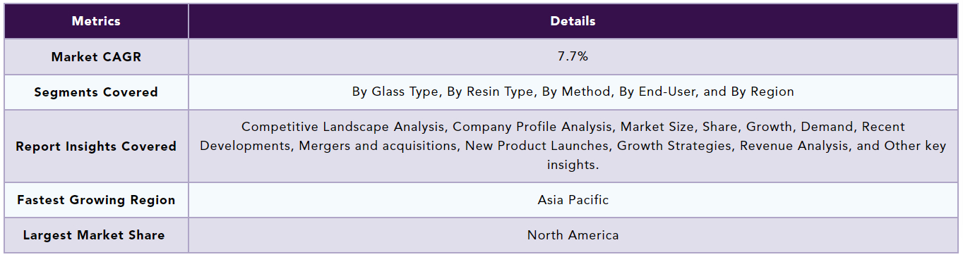Click the trailing 'insights.' text line

coord(573,164)
